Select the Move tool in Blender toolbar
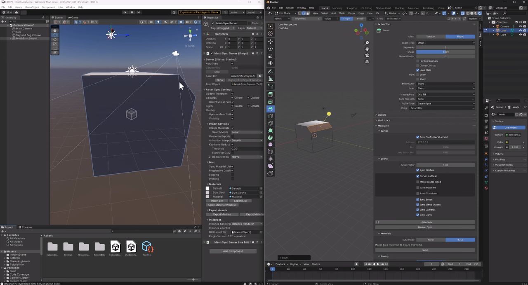This screenshot has height=285, width=528. click(x=271, y=42)
